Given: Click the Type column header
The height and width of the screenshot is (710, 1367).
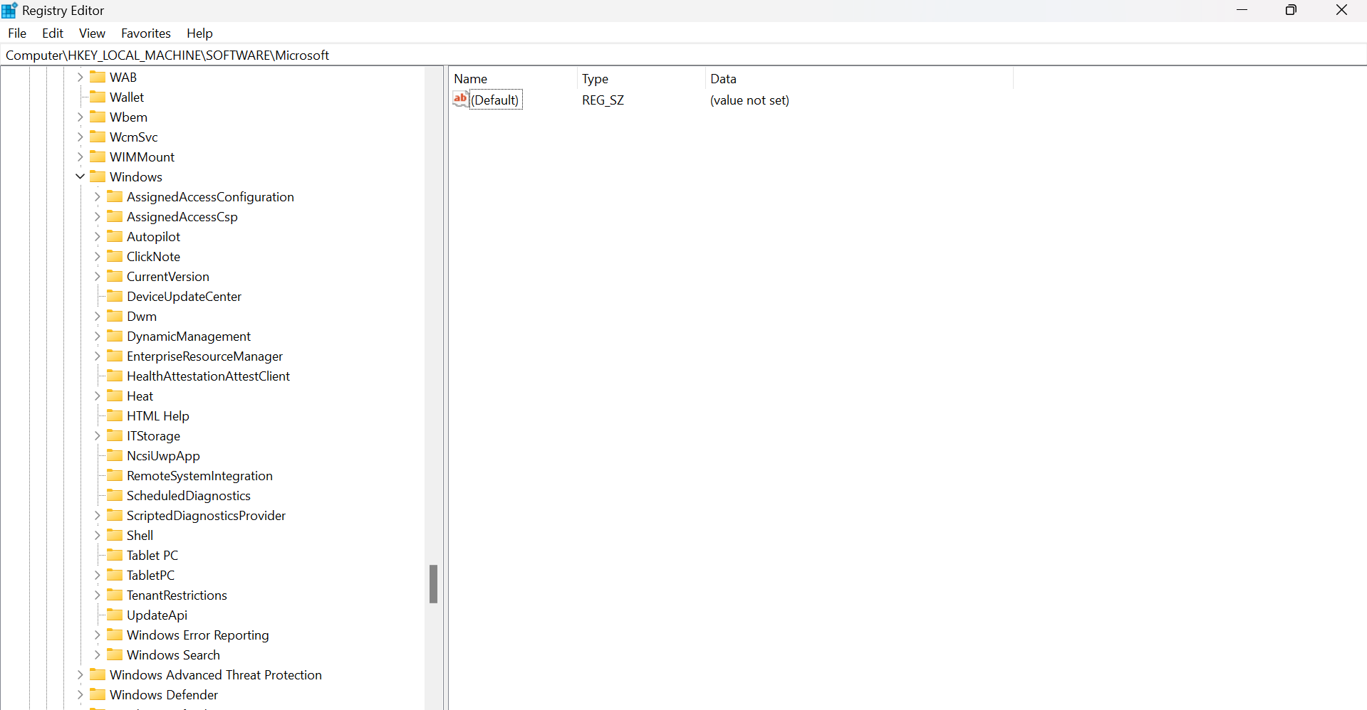Looking at the screenshot, I should click(596, 78).
